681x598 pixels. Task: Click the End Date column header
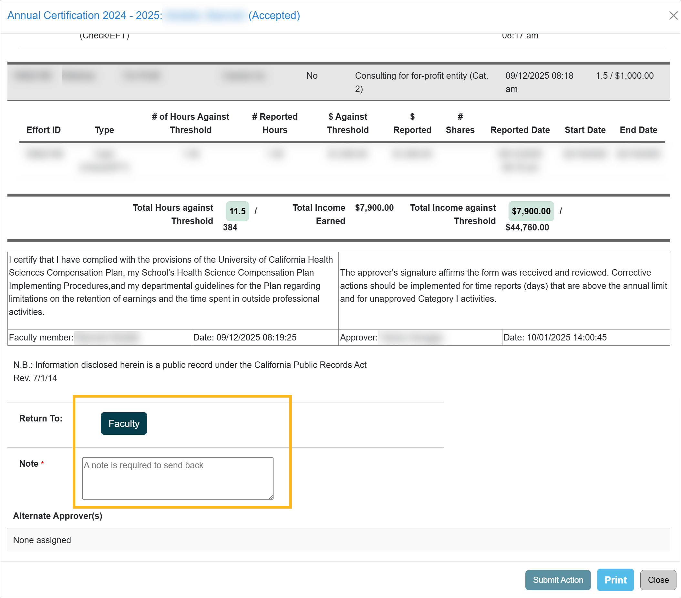[x=638, y=130]
